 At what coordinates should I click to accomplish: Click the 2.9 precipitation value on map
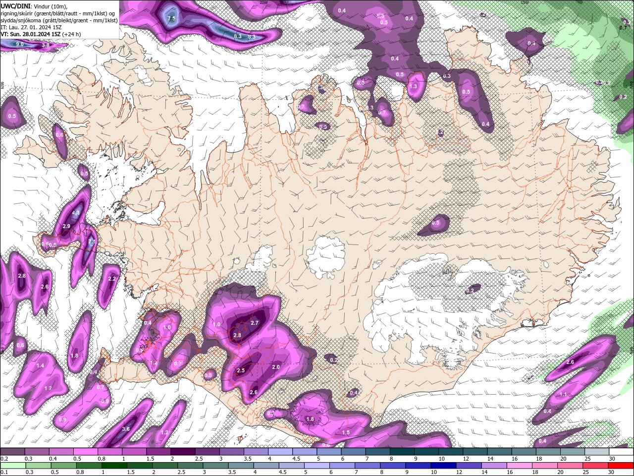point(66,226)
